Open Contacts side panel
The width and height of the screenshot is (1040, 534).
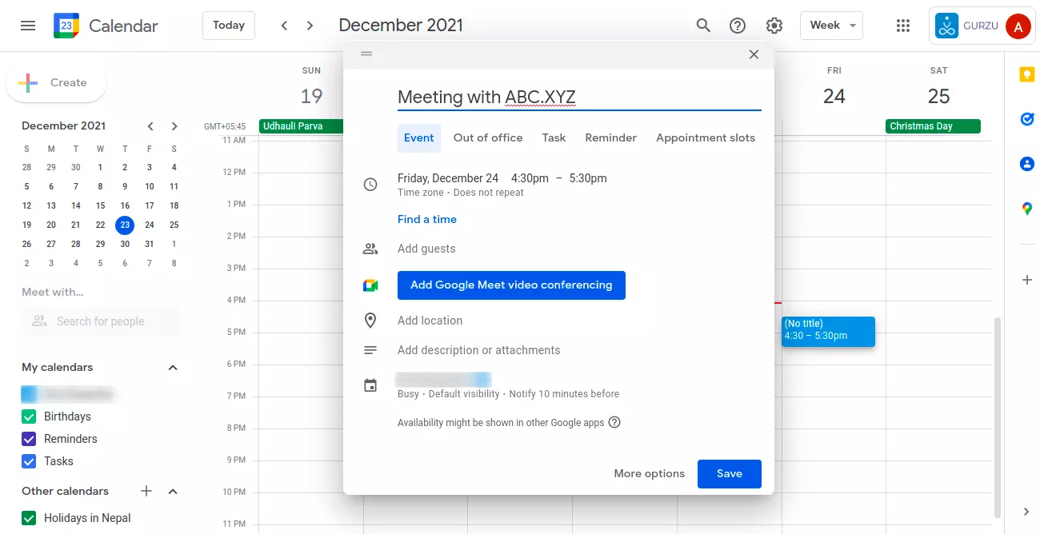pos(1027,164)
